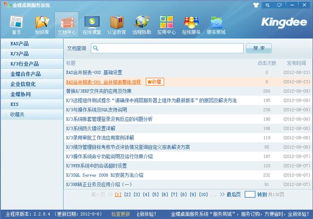This screenshot has width=313, height=219.
Task: Open 替换K/3ERP文件夹的应用及效果 document
Action: pyautogui.click(x=99, y=91)
